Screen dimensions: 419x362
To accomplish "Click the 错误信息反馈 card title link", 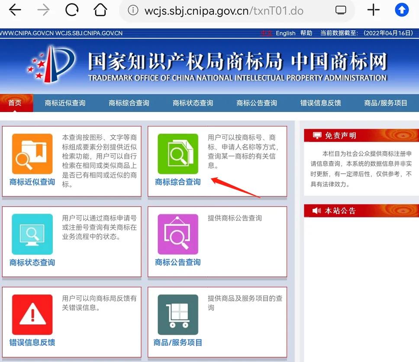I will [x=32, y=342].
